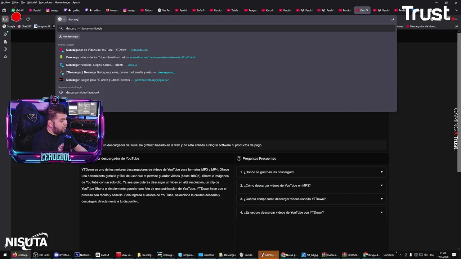Click the taskbar clock showing 01:28

coord(443,255)
